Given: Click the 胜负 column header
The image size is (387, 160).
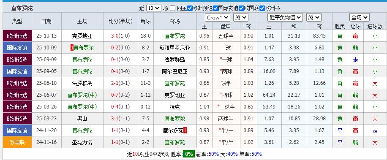Looking at the screenshot, I should click(x=340, y=26).
